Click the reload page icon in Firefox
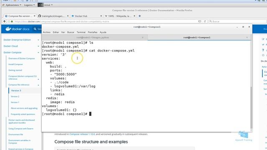Screen dimensions: 267x150 205,21
